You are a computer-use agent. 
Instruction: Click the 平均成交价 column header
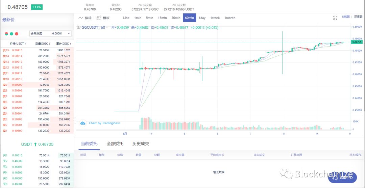(217, 155)
